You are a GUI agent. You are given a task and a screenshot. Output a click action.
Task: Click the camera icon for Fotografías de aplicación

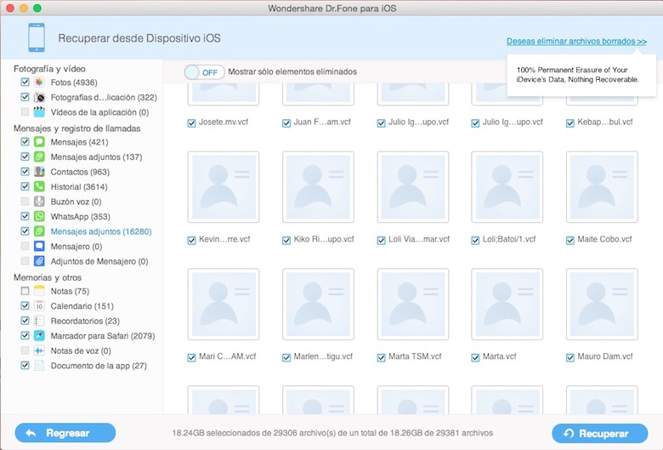39,97
